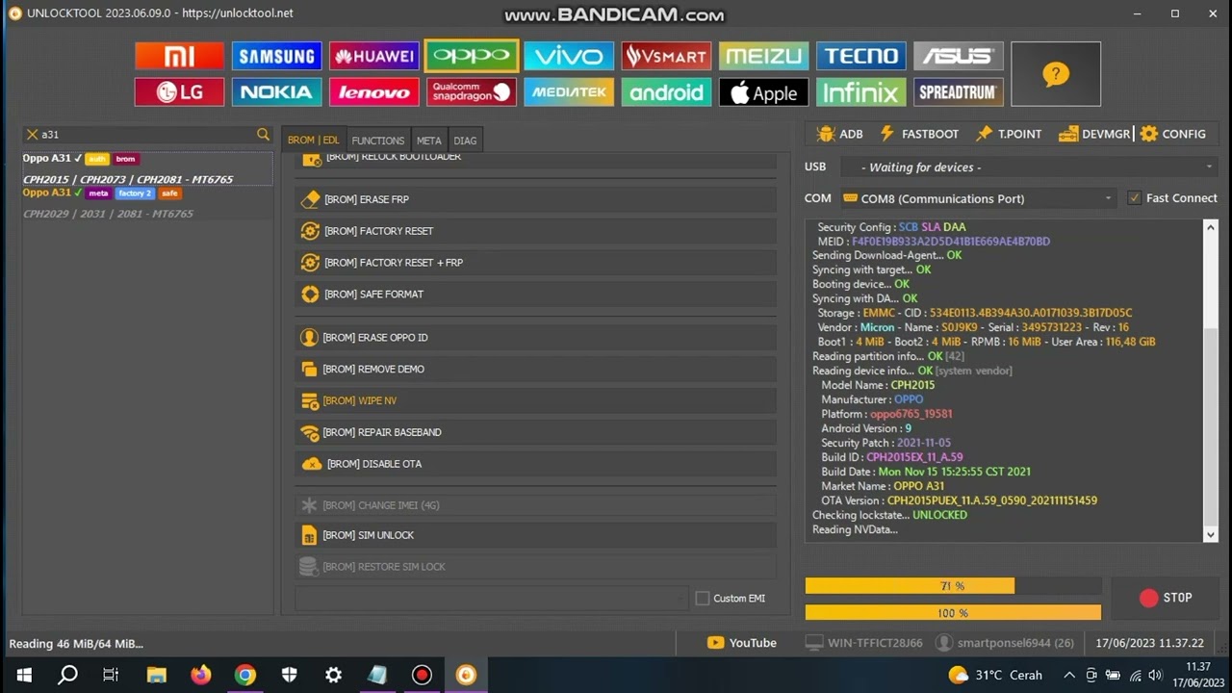Screen dimensions: 1232x693
Task: Switch to the FUNCTIONS tab
Action: point(378,141)
